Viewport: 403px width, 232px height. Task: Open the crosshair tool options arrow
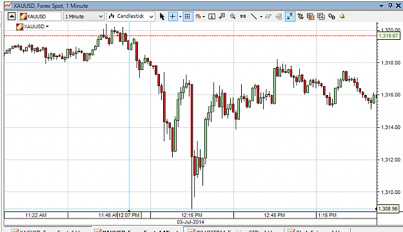180,17
